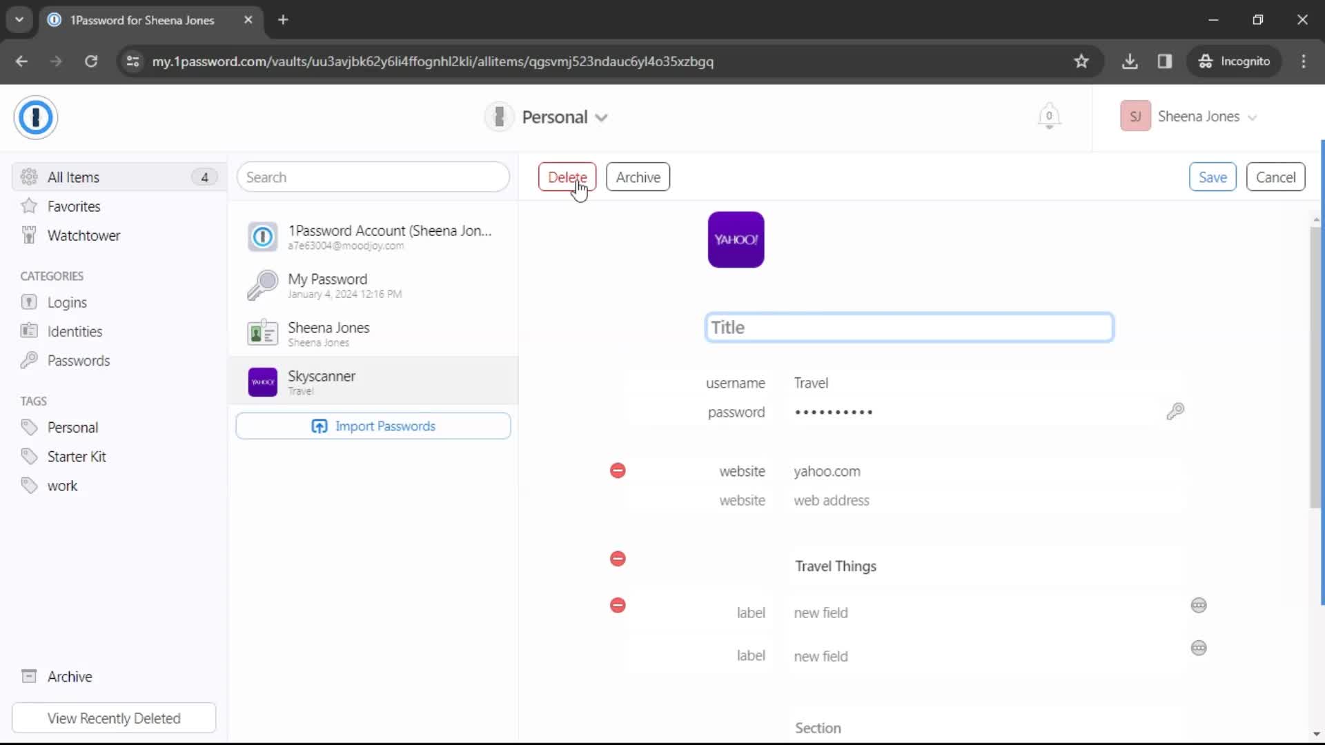Filter by work tag
This screenshot has height=745, width=1325.
62,486
